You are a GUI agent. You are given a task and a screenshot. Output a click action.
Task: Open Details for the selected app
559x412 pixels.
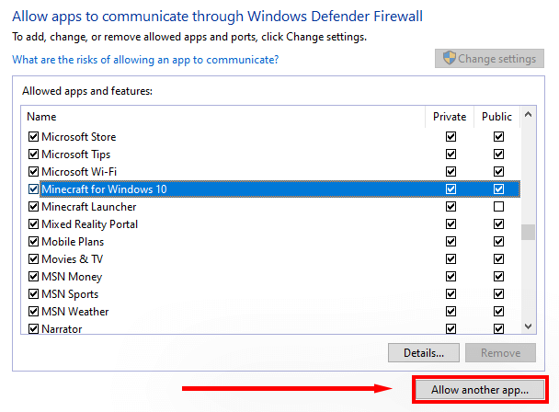[424, 352]
